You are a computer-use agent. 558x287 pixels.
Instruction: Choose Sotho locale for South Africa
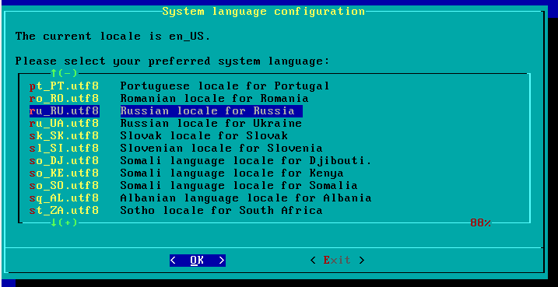point(221,211)
